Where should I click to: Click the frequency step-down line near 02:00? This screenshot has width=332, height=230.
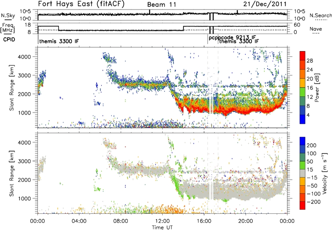[59, 28]
